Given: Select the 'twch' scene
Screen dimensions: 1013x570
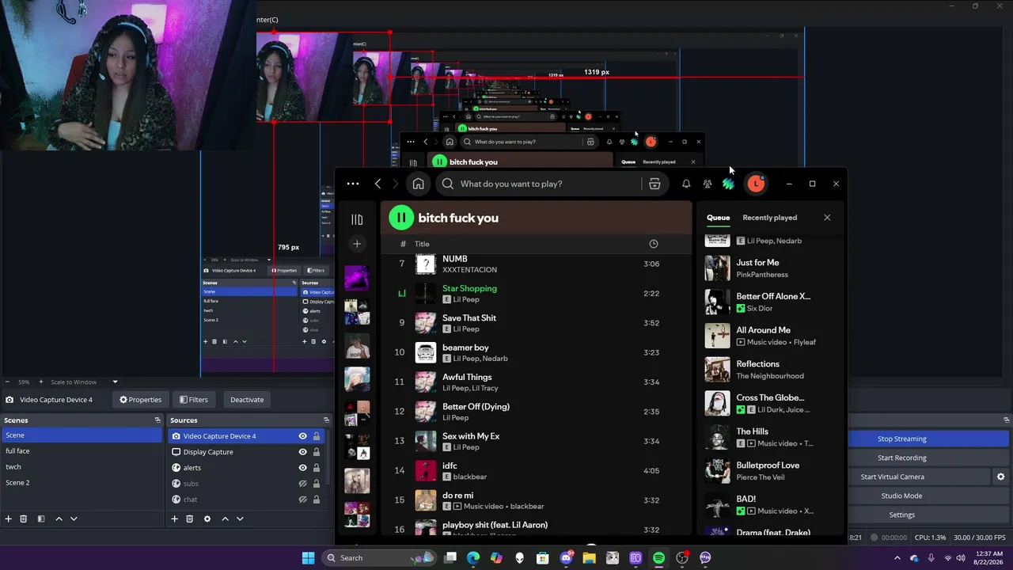Looking at the screenshot, I should coord(81,467).
